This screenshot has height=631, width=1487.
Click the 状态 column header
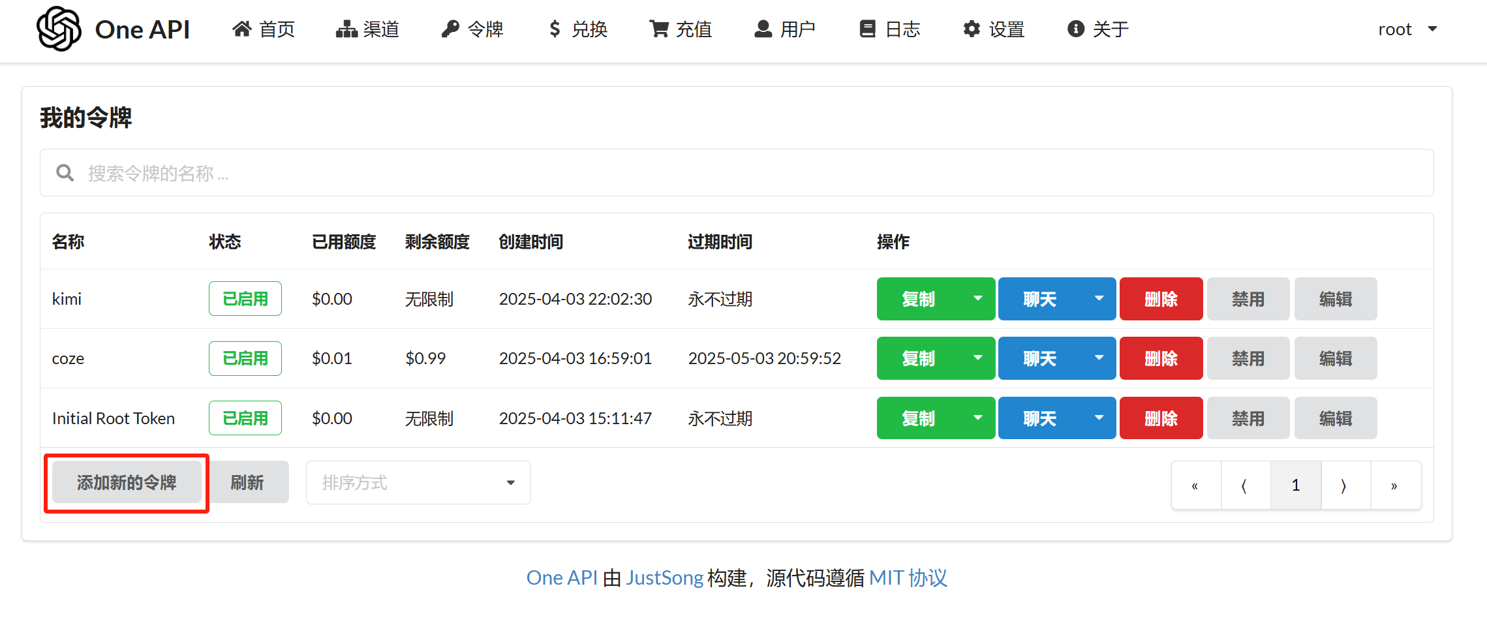225,241
